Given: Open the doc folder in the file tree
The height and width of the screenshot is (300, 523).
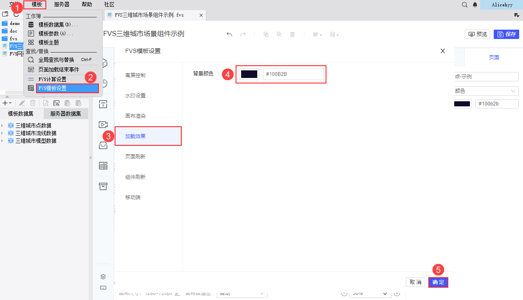Looking at the screenshot, I should coord(10,31).
